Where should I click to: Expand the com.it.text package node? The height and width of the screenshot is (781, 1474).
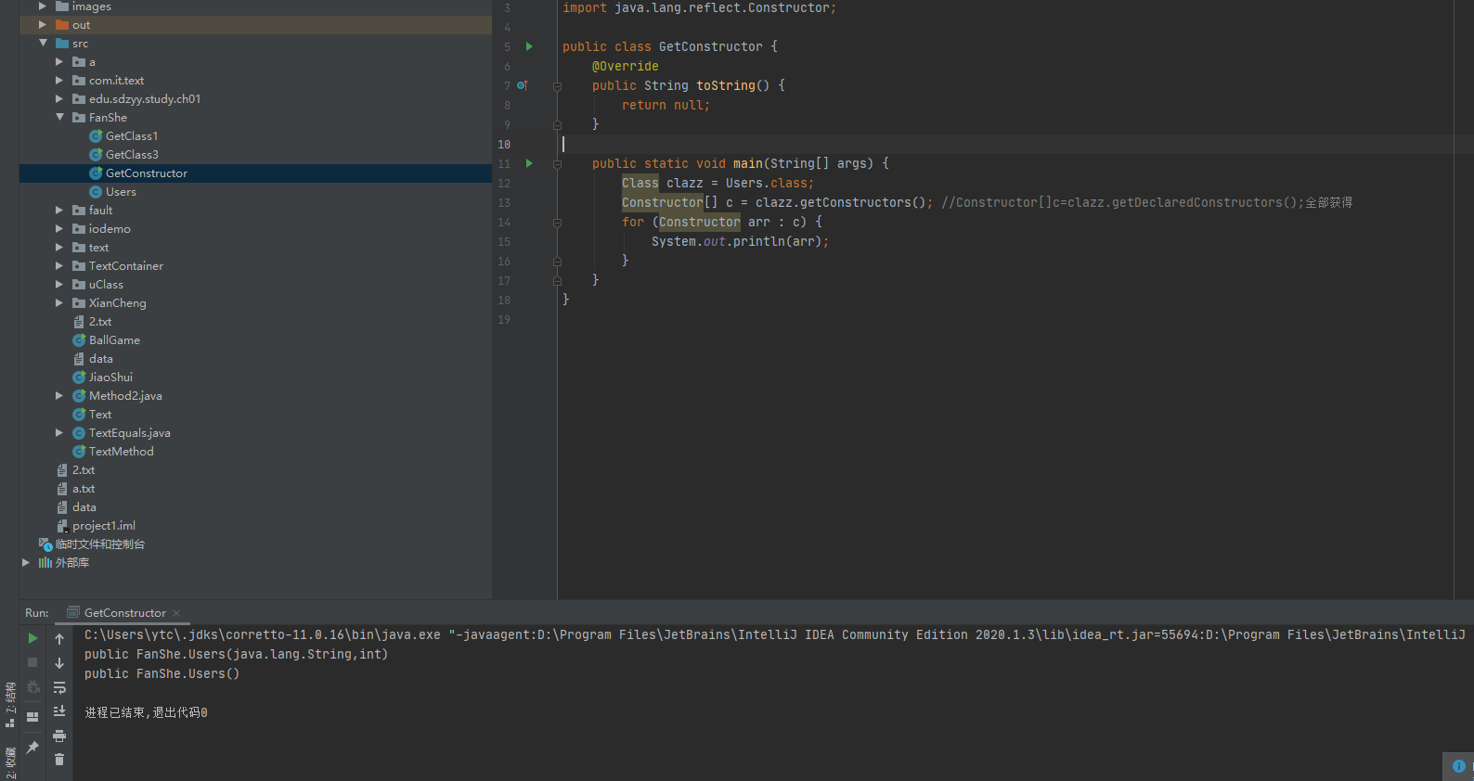[x=59, y=81]
